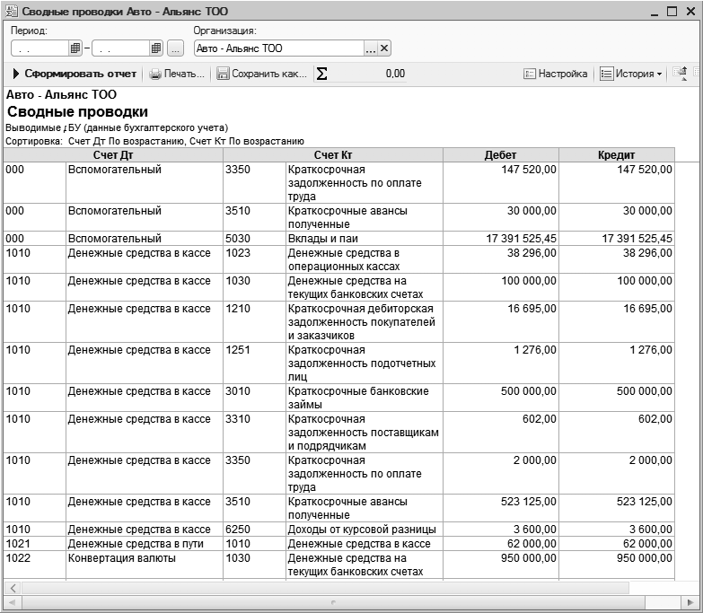This screenshot has height=613, width=703.
Task: Expand the История dropdown
Action: click(x=631, y=74)
